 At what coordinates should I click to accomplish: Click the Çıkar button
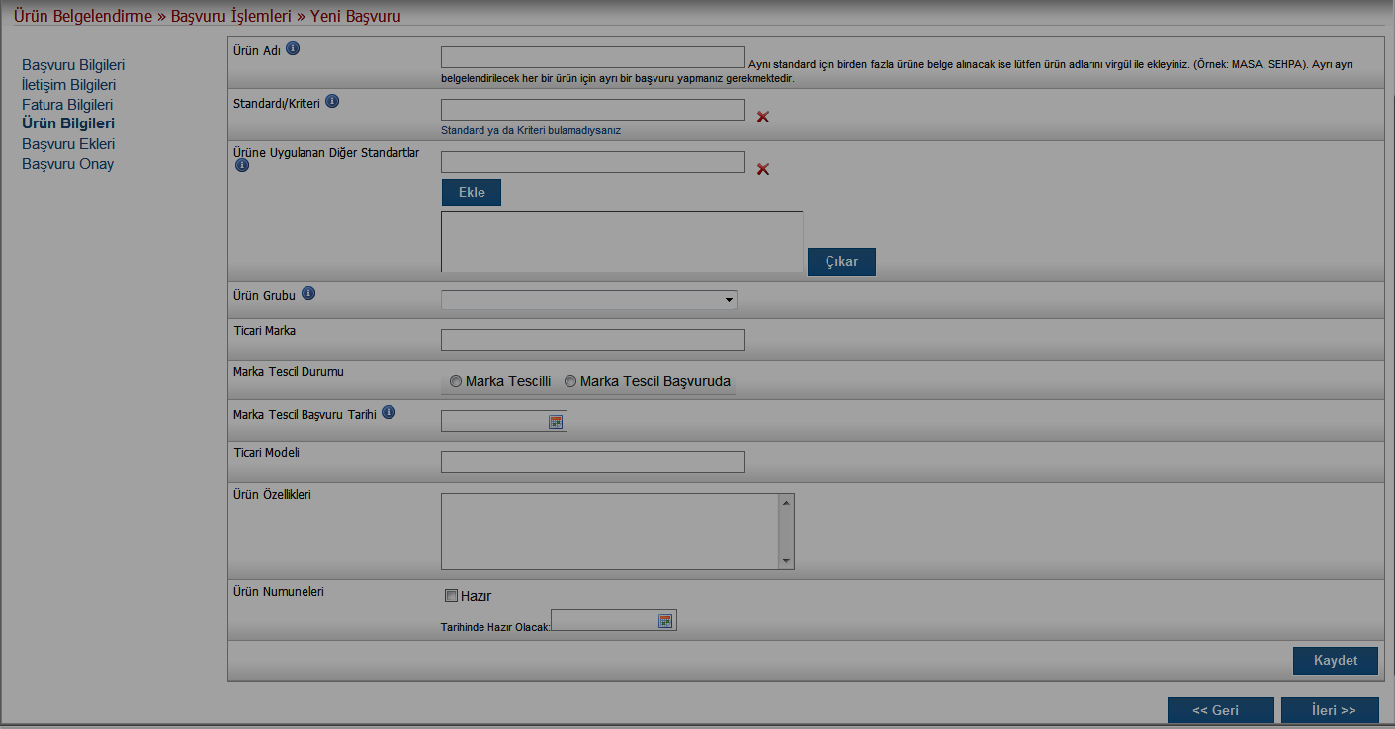pyautogui.click(x=841, y=262)
